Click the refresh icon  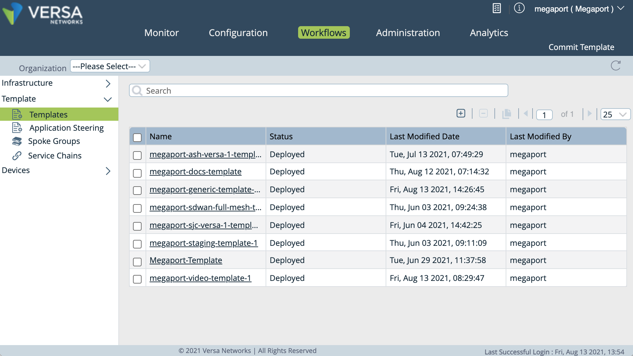pyautogui.click(x=616, y=66)
